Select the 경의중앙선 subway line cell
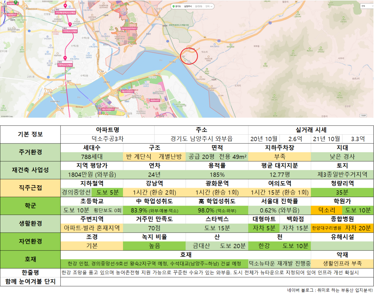This screenshot has height=293, width=374. (x=76, y=192)
